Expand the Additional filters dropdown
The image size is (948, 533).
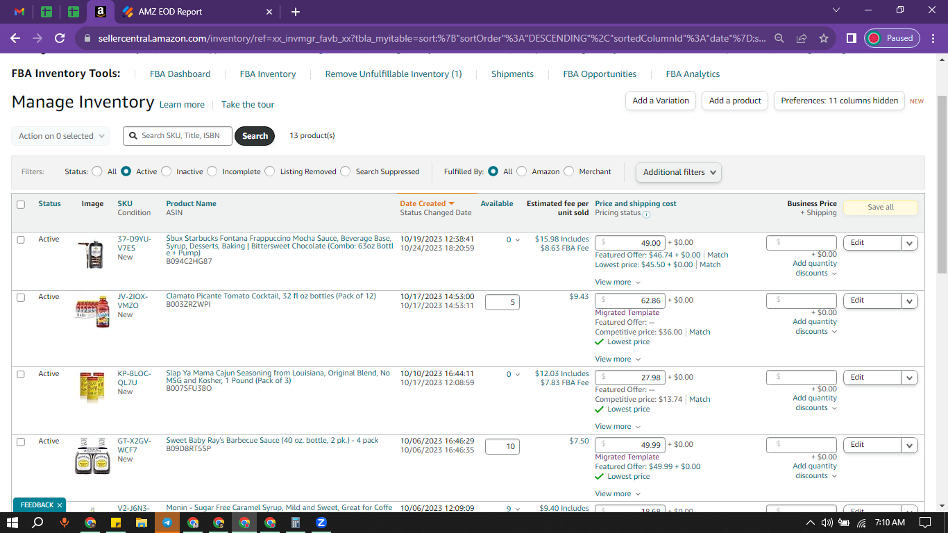(679, 172)
